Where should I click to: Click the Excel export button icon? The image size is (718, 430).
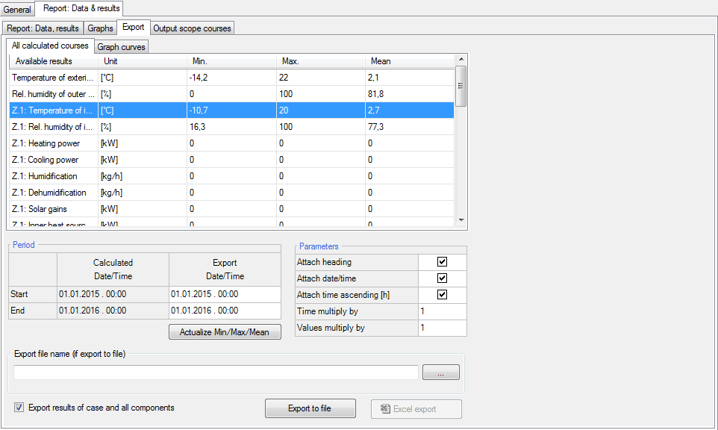[386, 409]
